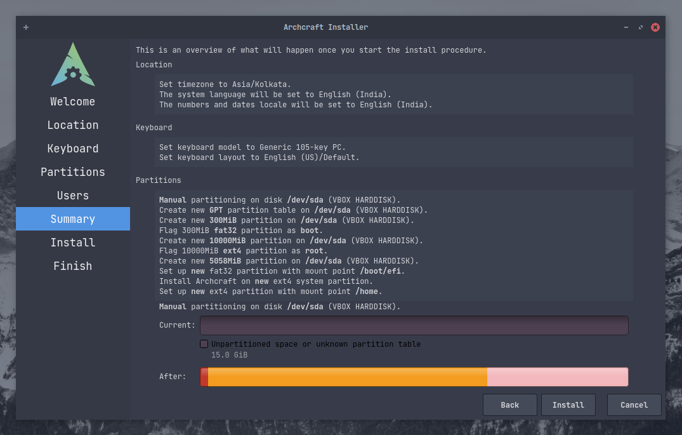The width and height of the screenshot is (682, 435).
Task: Jump to the Install step in sidebar
Action: (72, 243)
